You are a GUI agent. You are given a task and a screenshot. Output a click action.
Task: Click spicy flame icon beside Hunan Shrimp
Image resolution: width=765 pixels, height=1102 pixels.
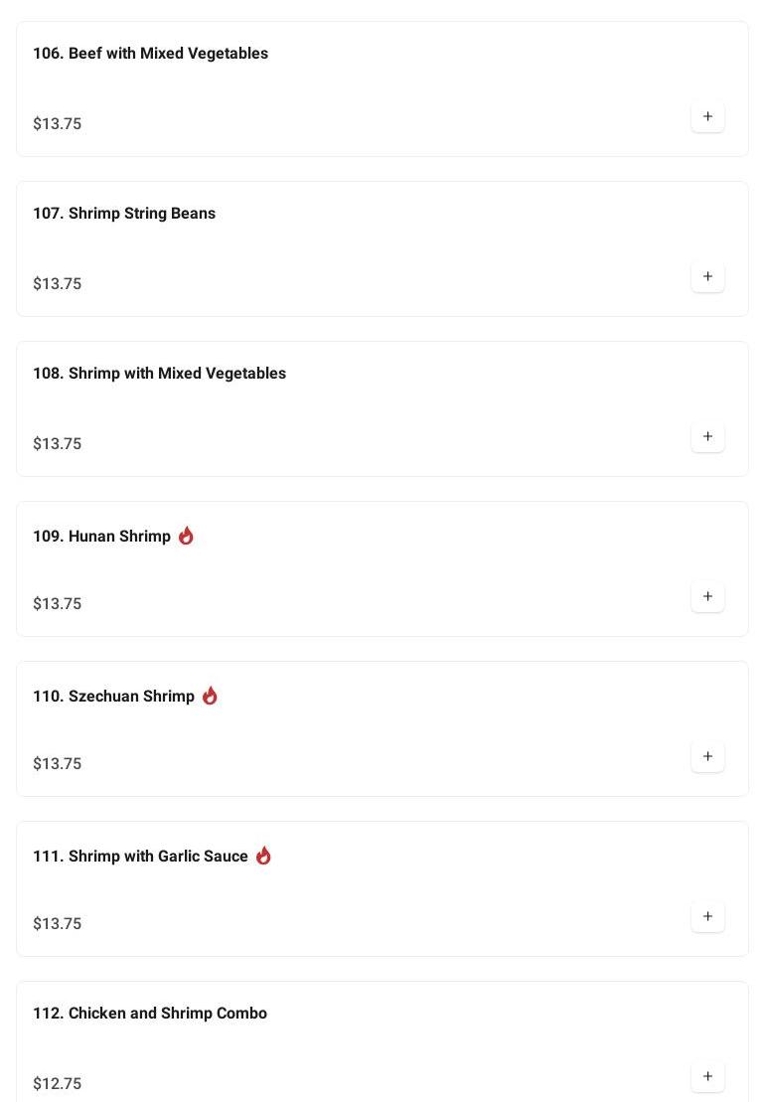tap(186, 536)
